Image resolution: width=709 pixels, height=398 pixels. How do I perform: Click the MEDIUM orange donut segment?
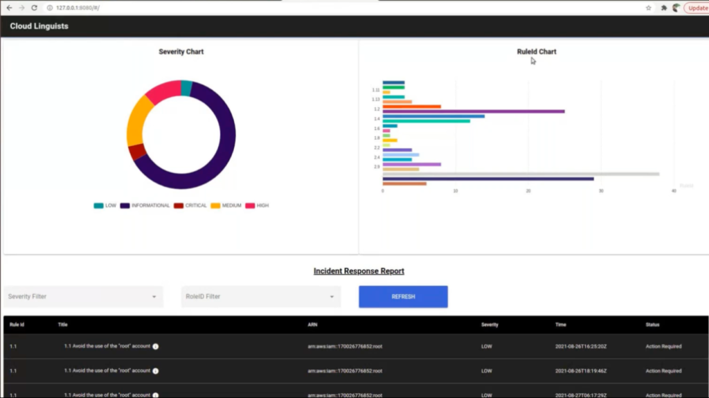pos(138,121)
